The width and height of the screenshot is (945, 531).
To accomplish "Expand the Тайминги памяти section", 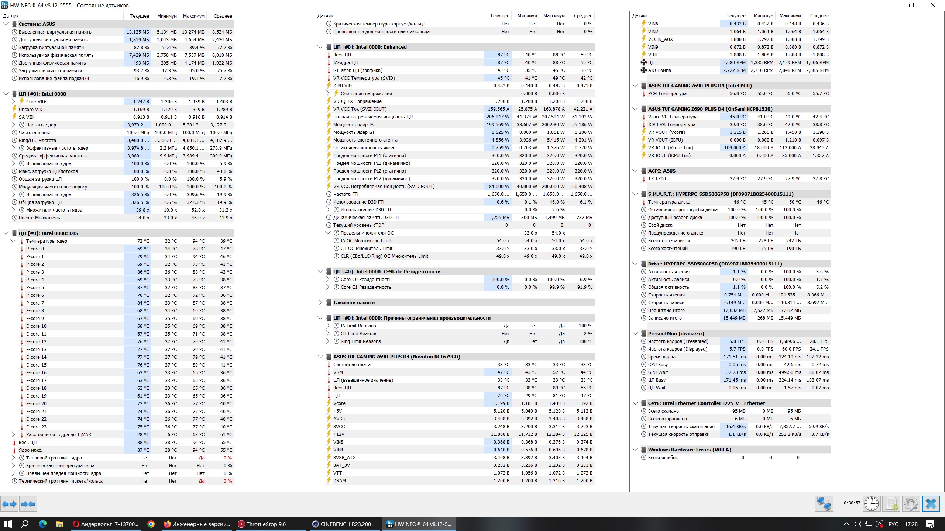I will pos(320,302).
